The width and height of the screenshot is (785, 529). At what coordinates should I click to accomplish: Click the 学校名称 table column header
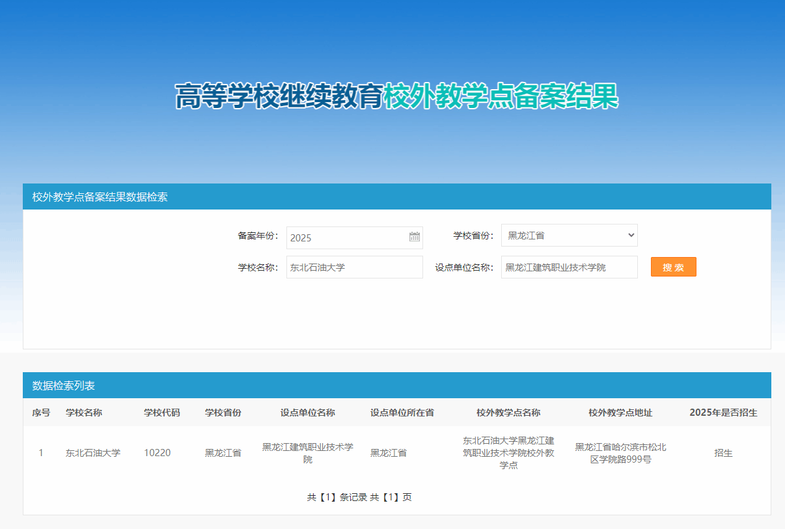(84, 413)
